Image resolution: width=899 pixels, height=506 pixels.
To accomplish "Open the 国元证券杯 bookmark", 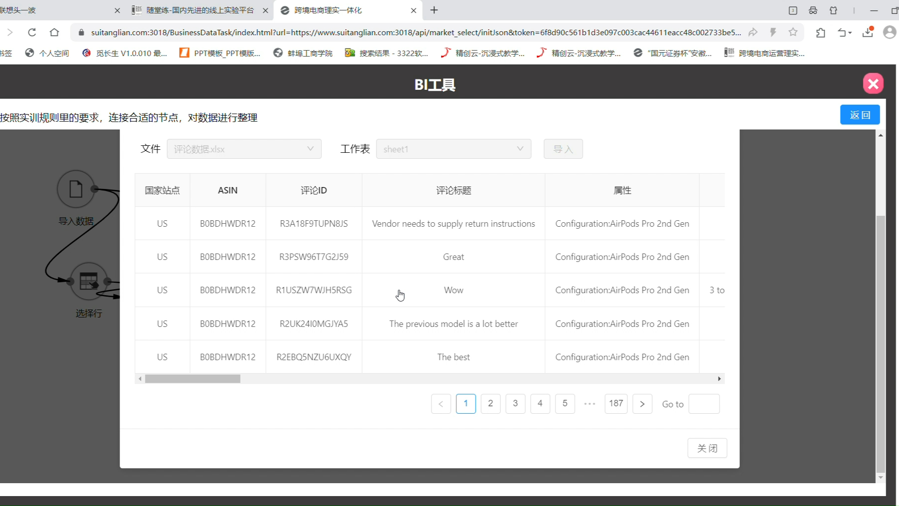I will [x=672, y=53].
